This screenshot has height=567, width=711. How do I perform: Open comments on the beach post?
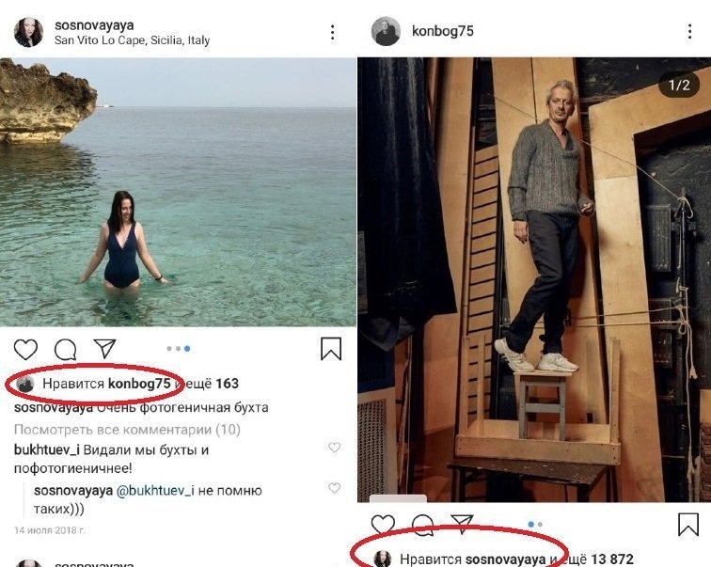coord(65,350)
